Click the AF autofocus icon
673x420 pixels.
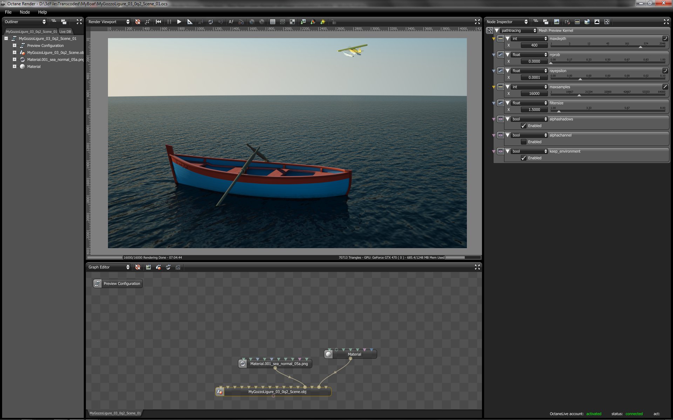231,22
